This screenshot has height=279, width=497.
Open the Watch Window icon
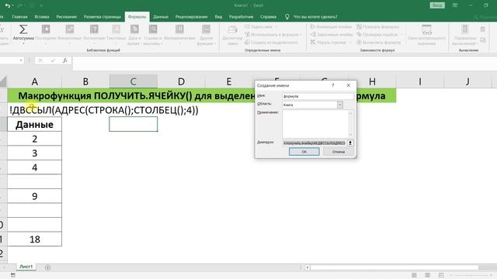426,30
